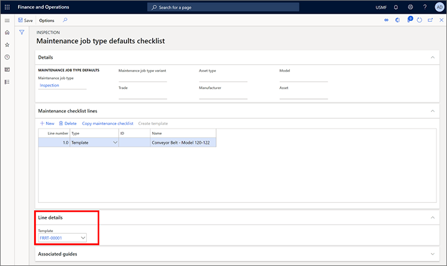Expand the Associated guides section
The height and width of the screenshot is (266, 447).
(x=433, y=254)
